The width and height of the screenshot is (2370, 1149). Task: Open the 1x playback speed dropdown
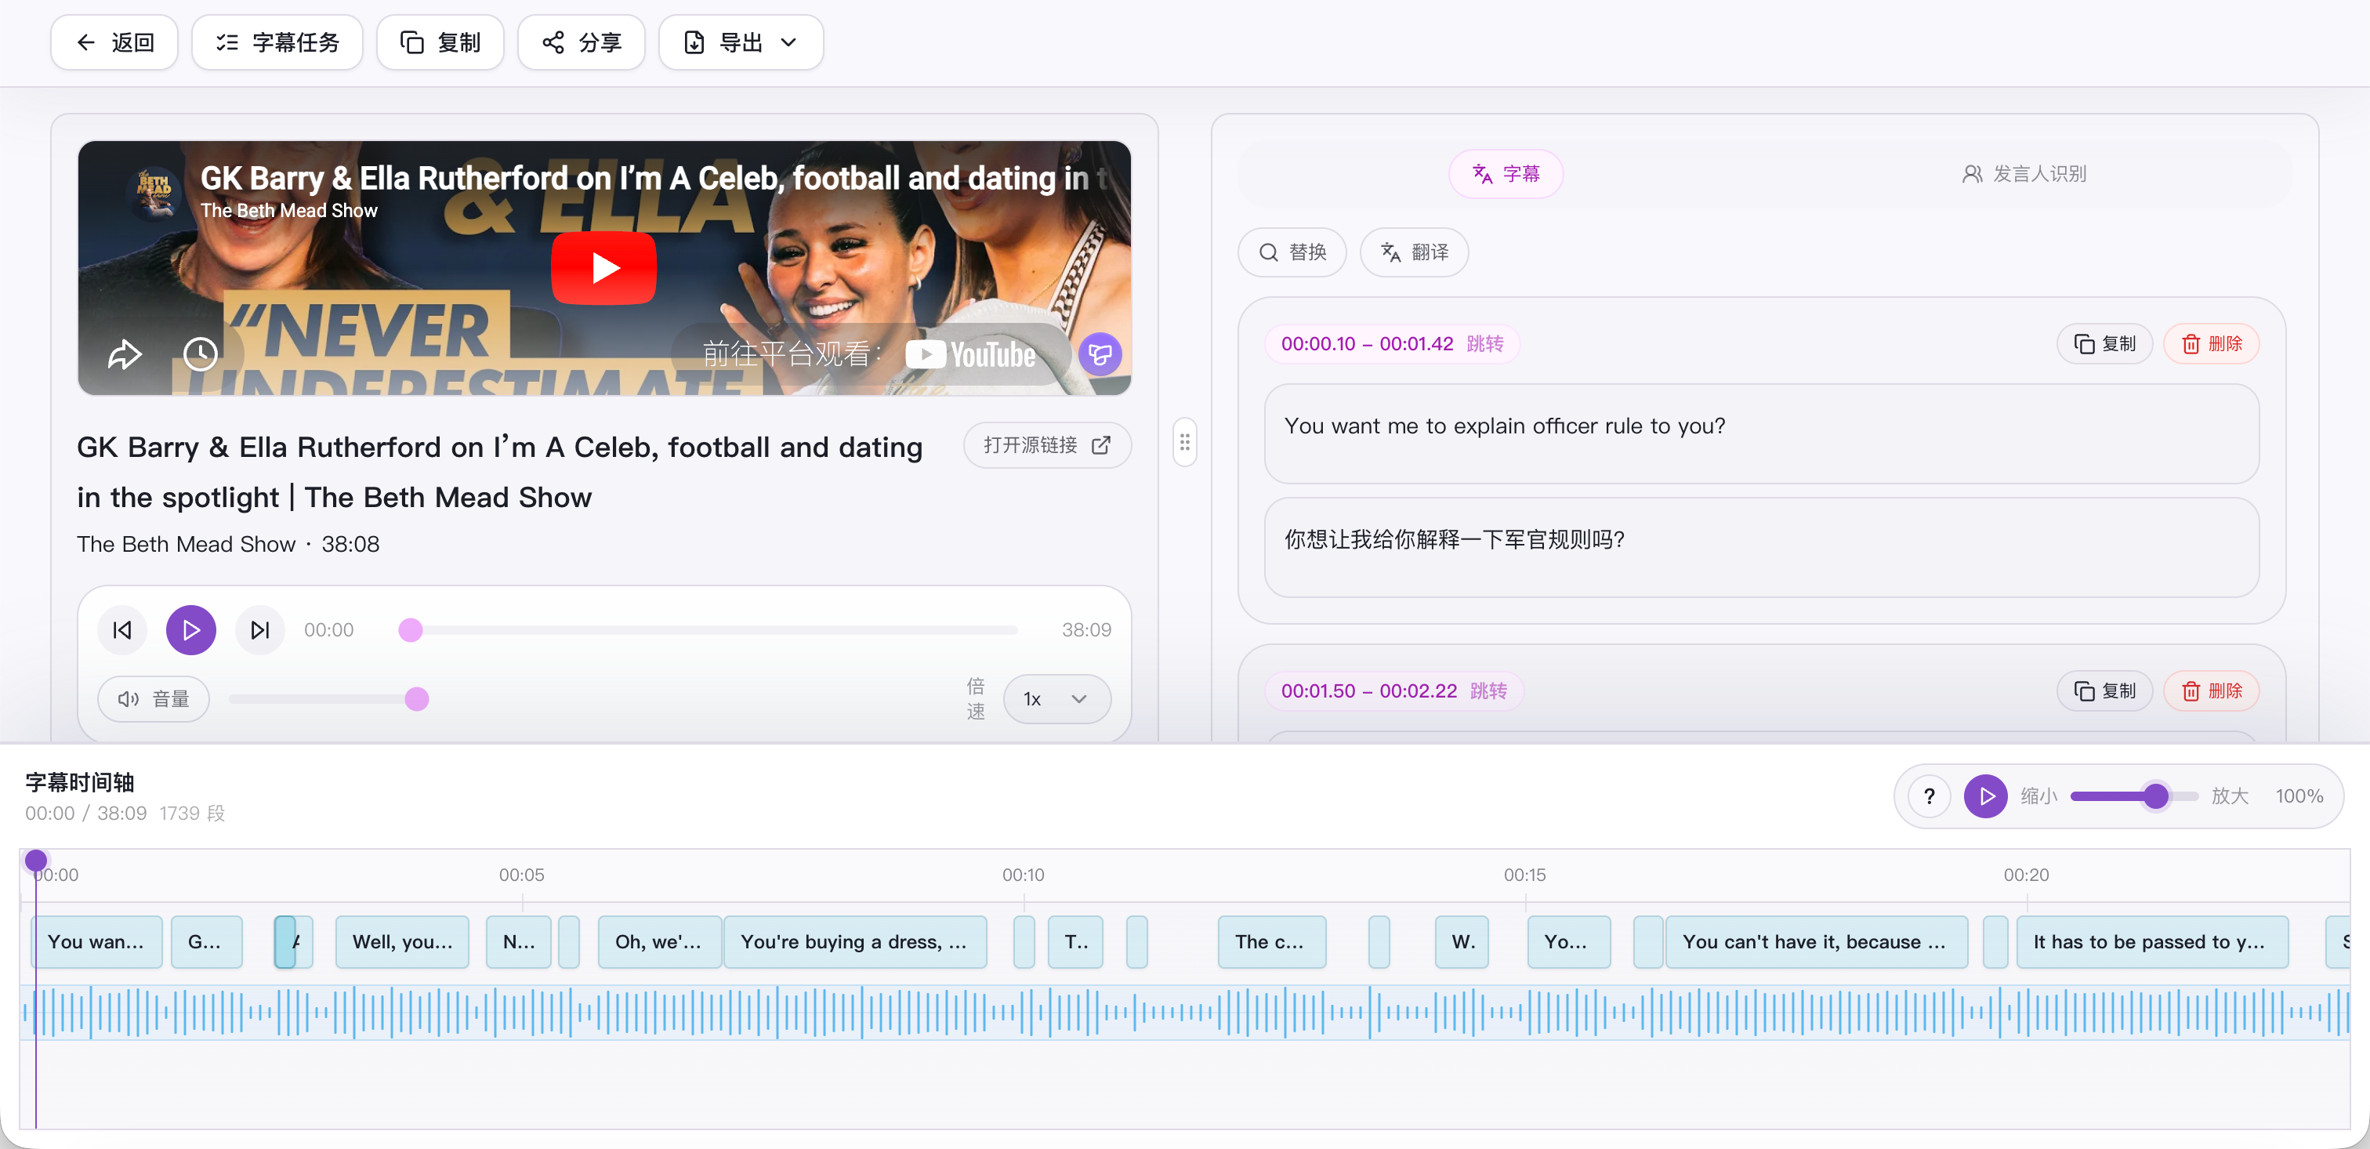click(1056, 699)
